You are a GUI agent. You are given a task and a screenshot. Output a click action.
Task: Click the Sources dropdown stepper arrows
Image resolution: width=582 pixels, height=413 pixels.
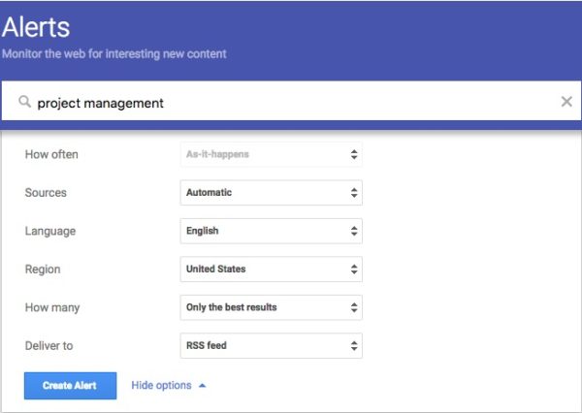click(354, 193)
